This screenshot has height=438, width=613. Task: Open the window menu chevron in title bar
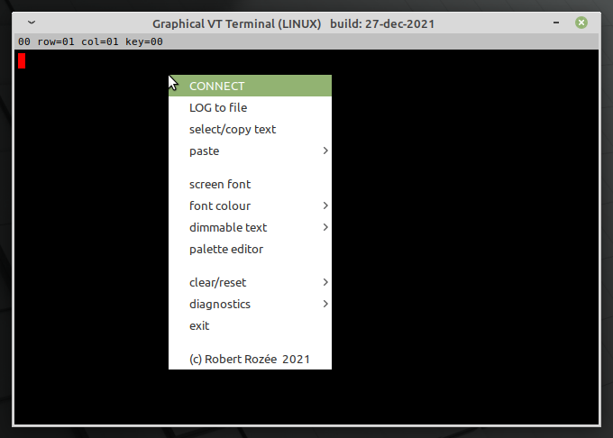click(32, 23)
